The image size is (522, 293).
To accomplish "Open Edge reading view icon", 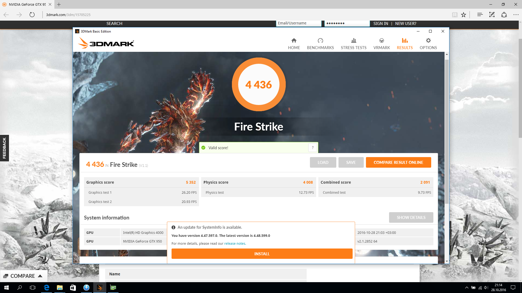I will pyautogui.click(x=455, y=15).
